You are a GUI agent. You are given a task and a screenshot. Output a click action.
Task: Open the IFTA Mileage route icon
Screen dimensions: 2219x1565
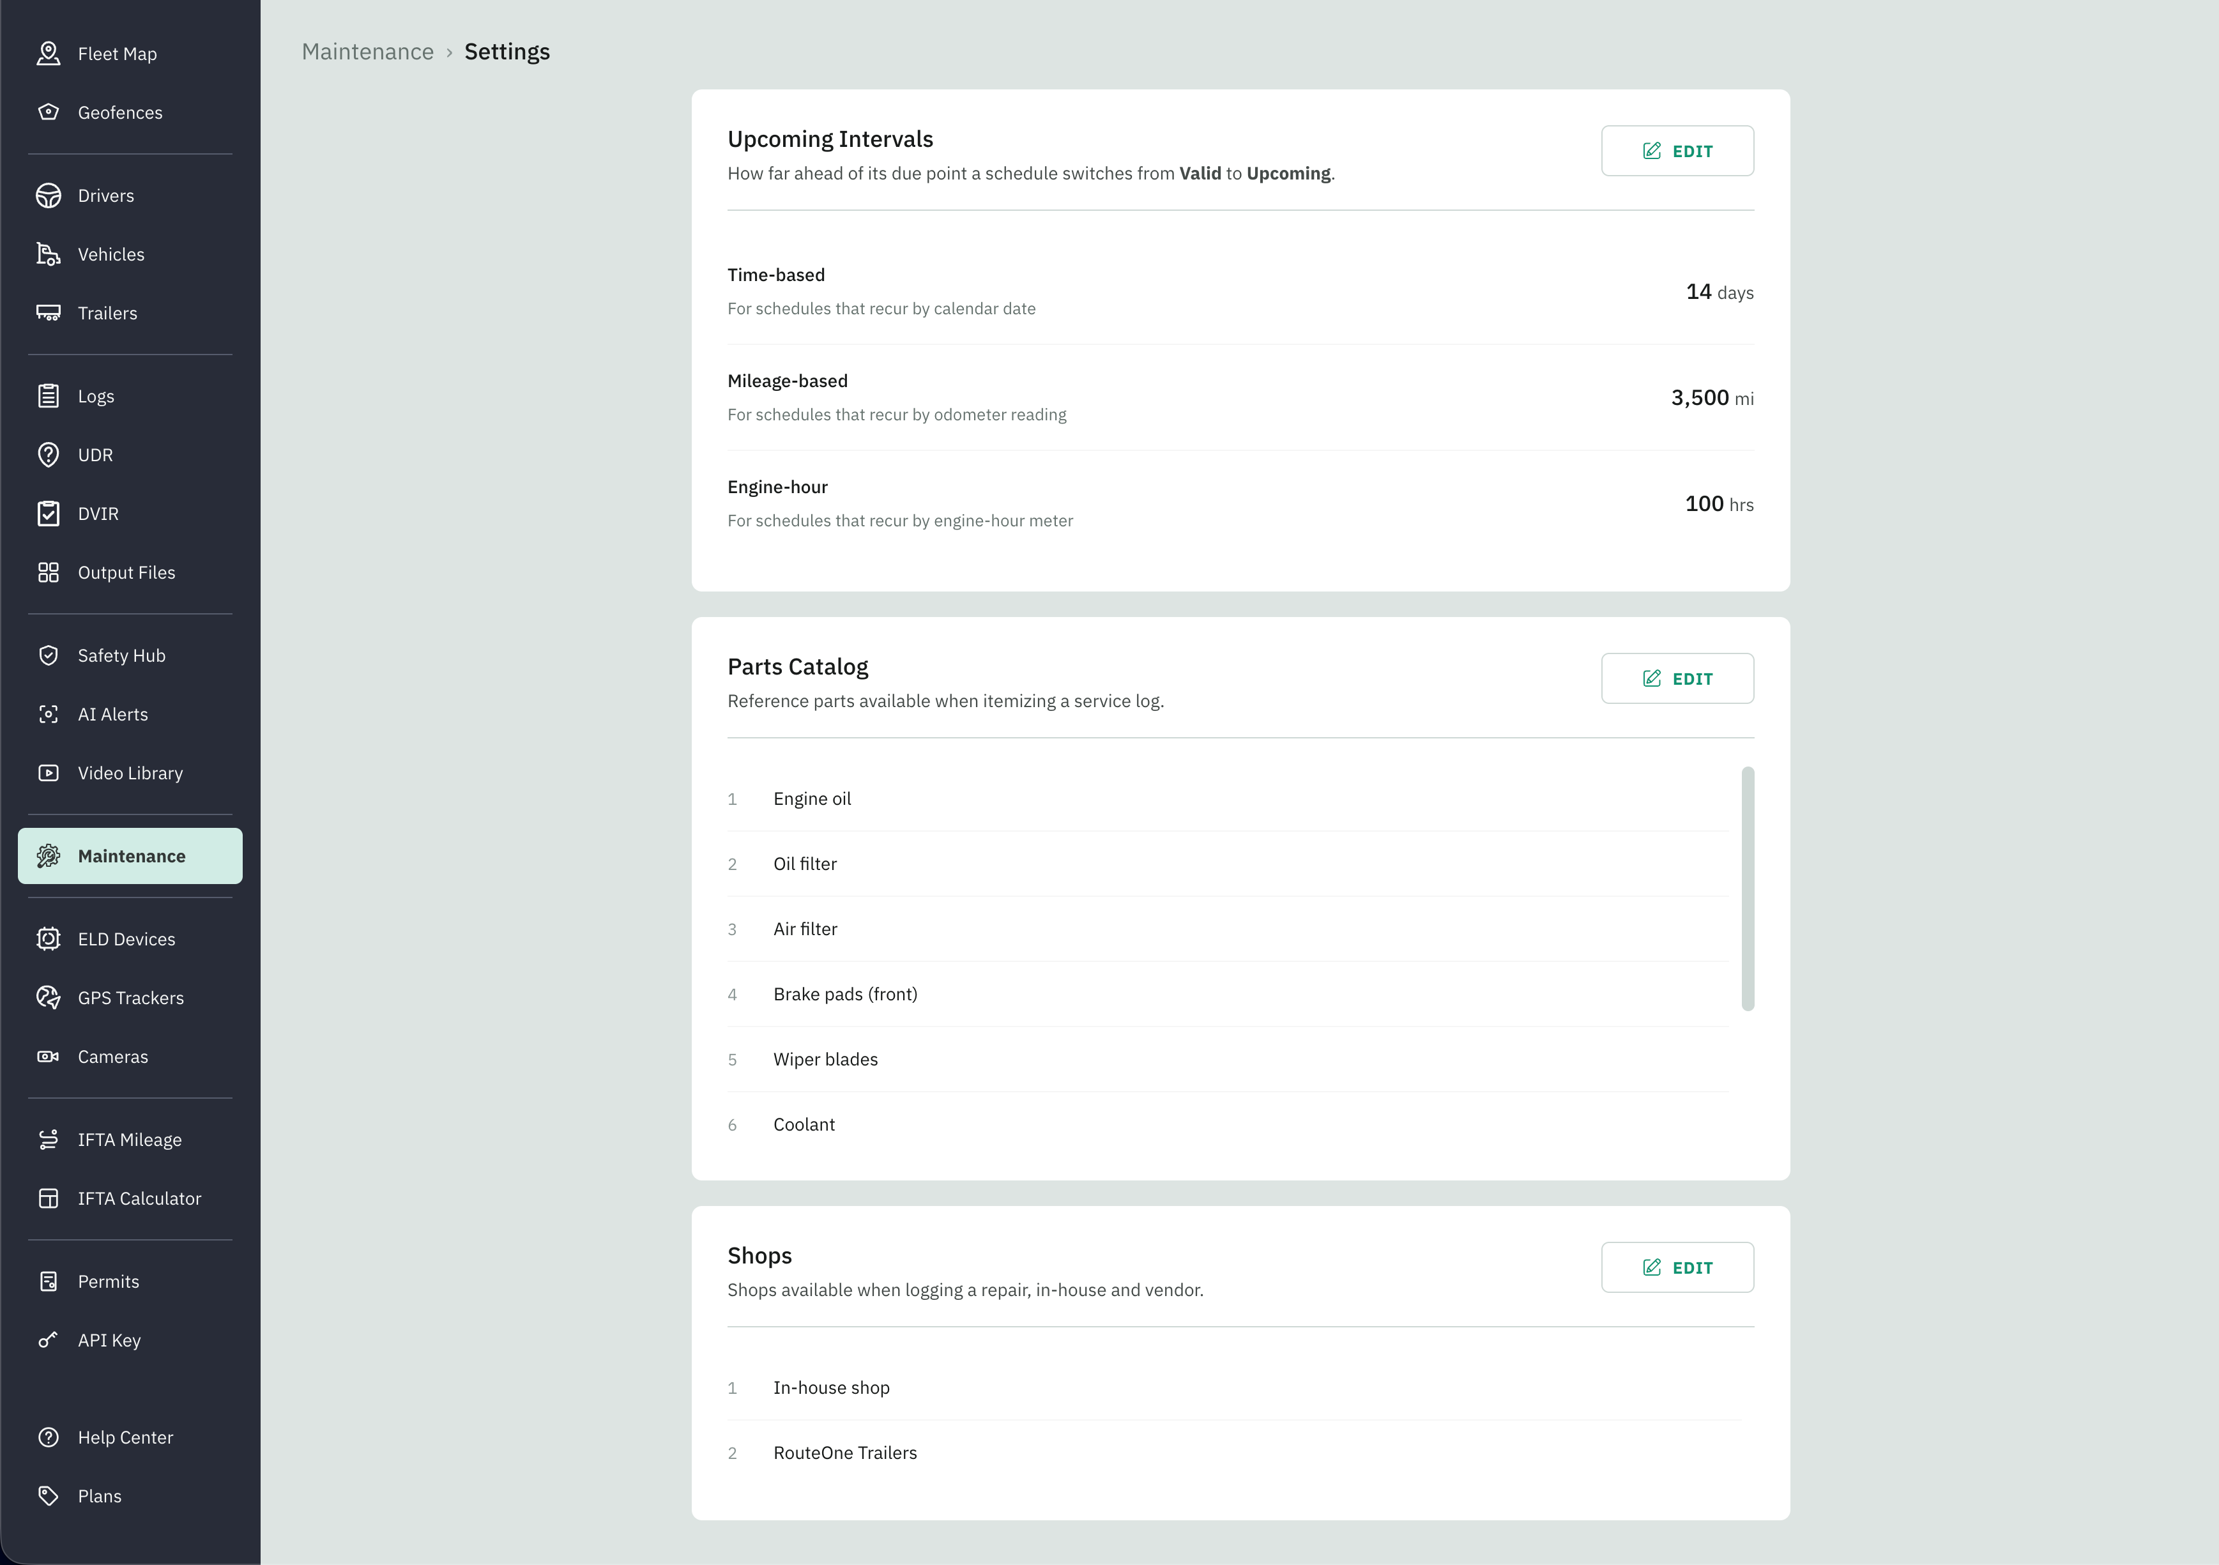click(x=49, y=1140)
